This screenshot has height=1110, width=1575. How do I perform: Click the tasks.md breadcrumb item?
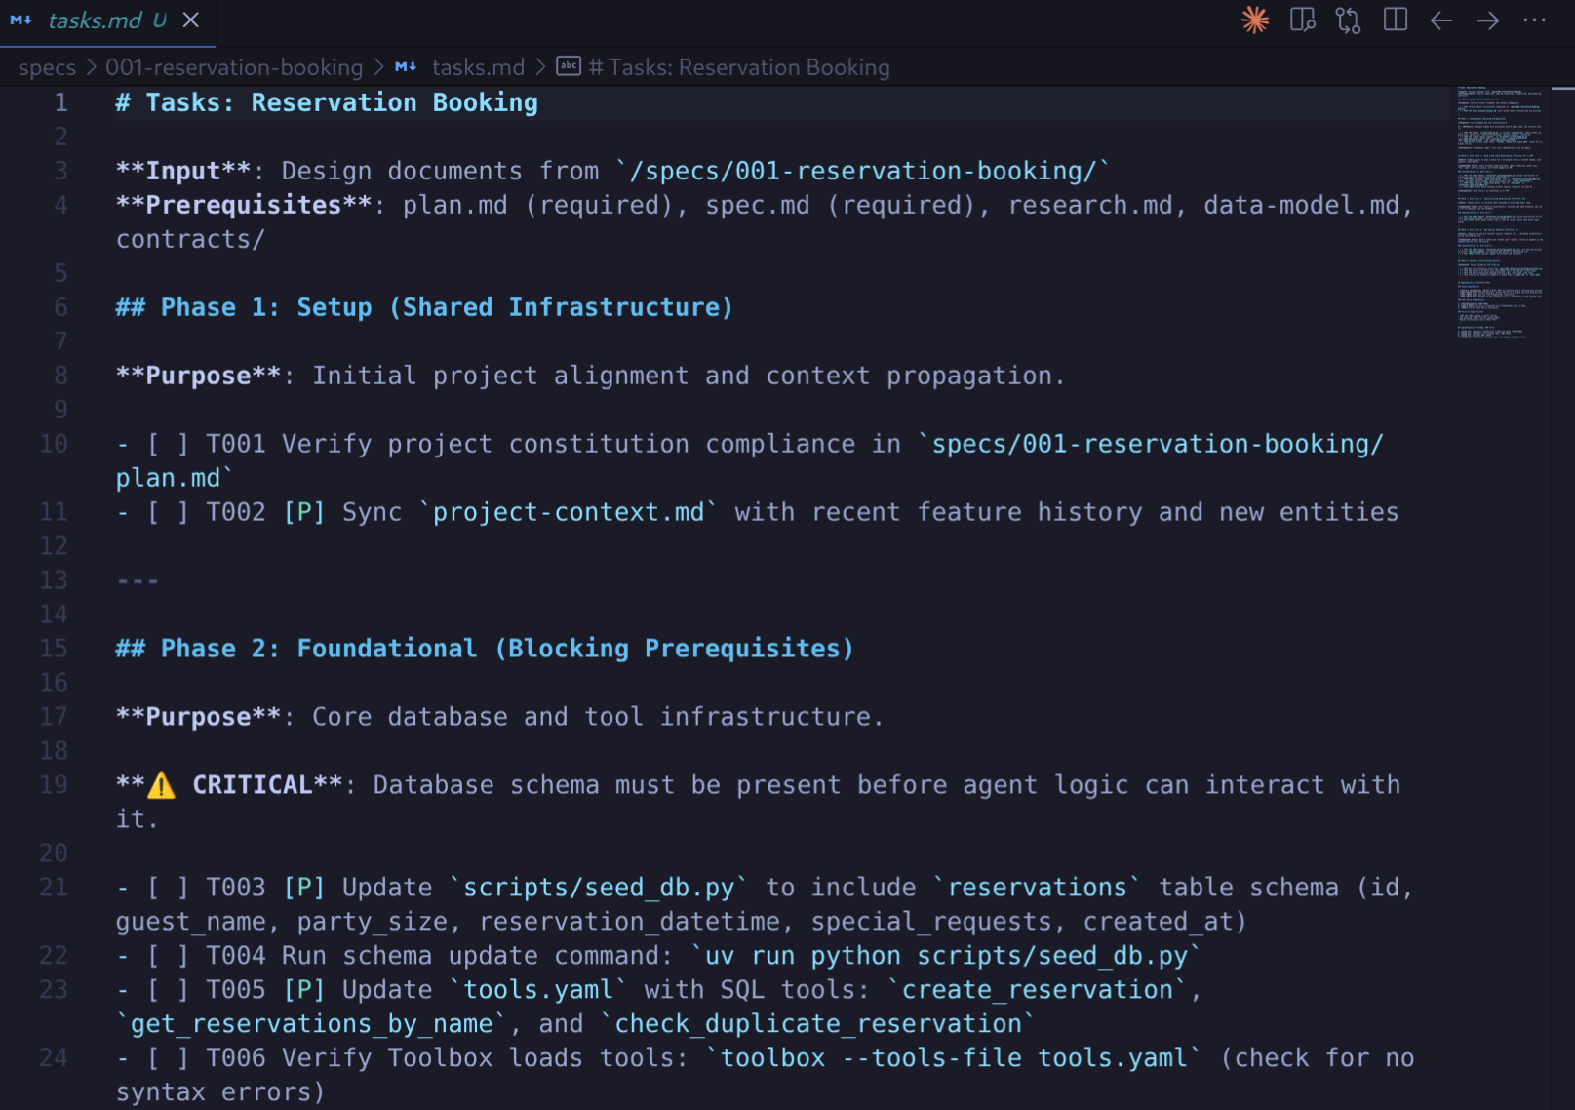[477, 67]
